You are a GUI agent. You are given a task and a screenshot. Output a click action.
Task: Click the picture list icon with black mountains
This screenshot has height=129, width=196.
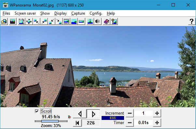(13, 21)
